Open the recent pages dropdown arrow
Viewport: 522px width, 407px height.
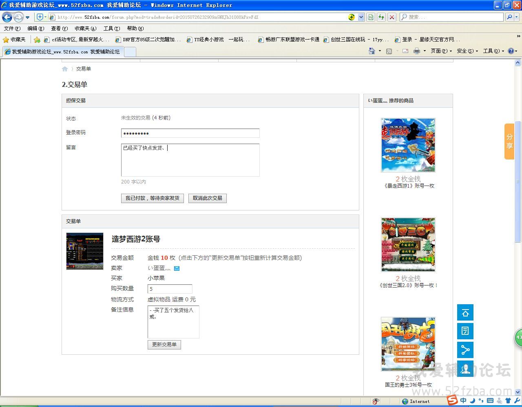tap(27, 18)
